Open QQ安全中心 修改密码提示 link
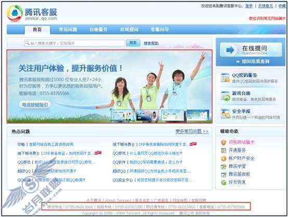The width and height of the screenshot is (288, 217). click(164, 180)
